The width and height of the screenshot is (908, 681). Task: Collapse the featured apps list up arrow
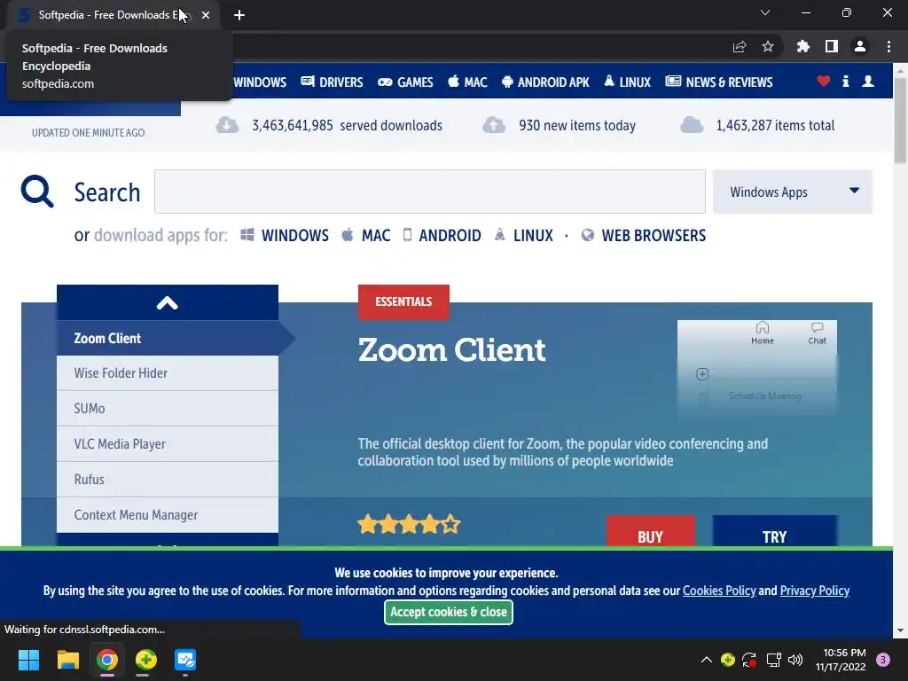[x=168, y=302]
